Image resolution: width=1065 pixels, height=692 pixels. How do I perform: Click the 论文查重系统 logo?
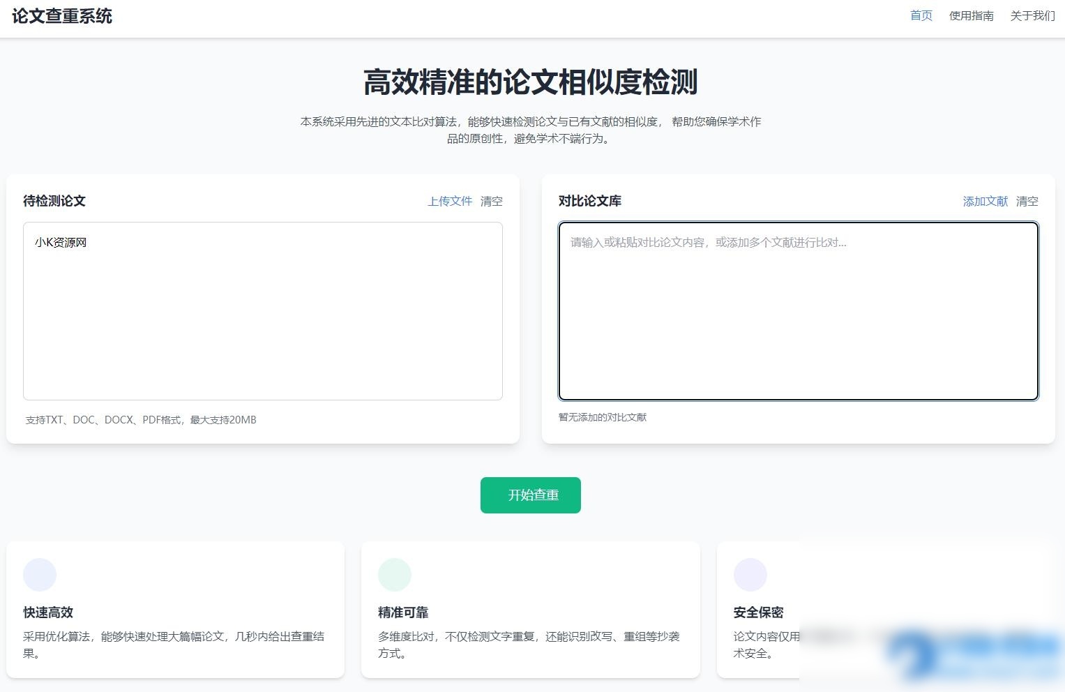(61, 16)
